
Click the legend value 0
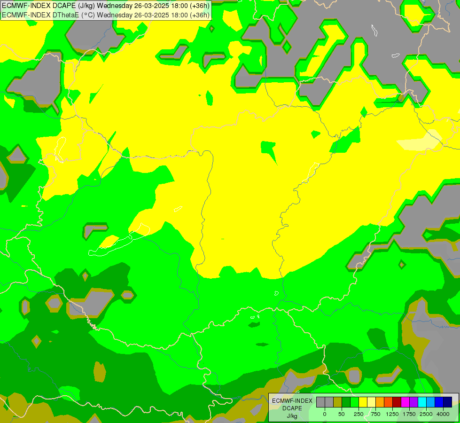click(x=325, y=414)
